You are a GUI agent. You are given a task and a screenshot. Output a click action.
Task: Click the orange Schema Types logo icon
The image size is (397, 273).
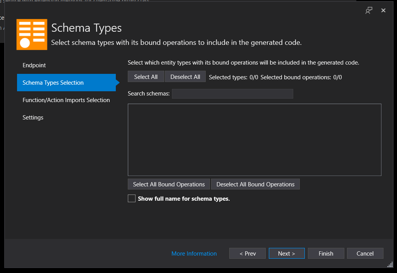click(x=32, y=34)
